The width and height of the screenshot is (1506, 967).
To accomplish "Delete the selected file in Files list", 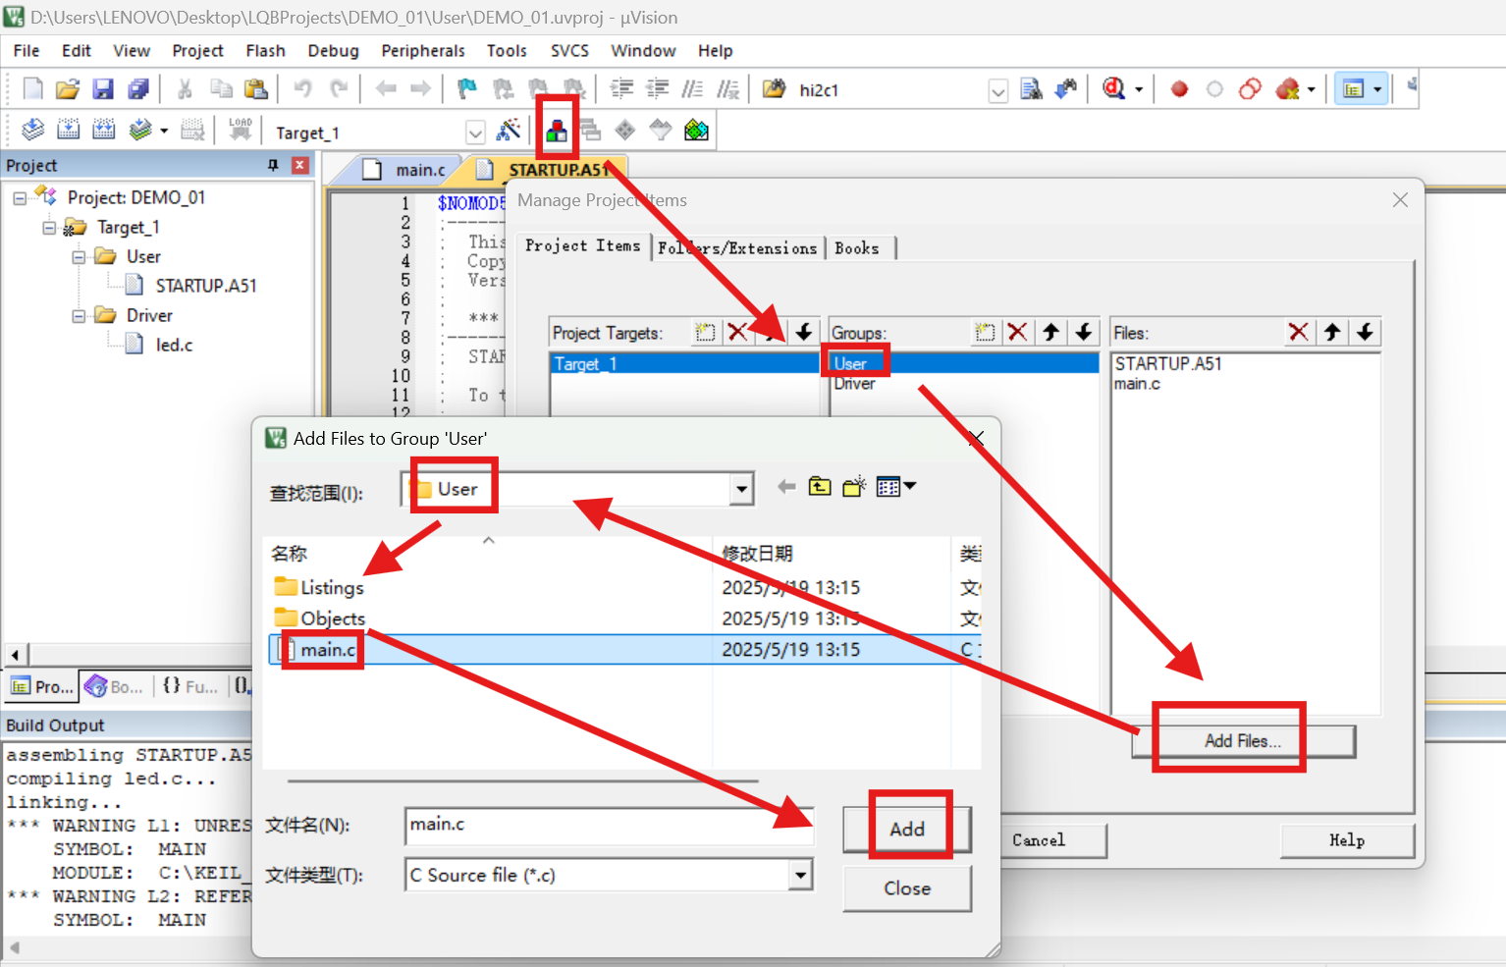I will click(x=1299, y=332).
